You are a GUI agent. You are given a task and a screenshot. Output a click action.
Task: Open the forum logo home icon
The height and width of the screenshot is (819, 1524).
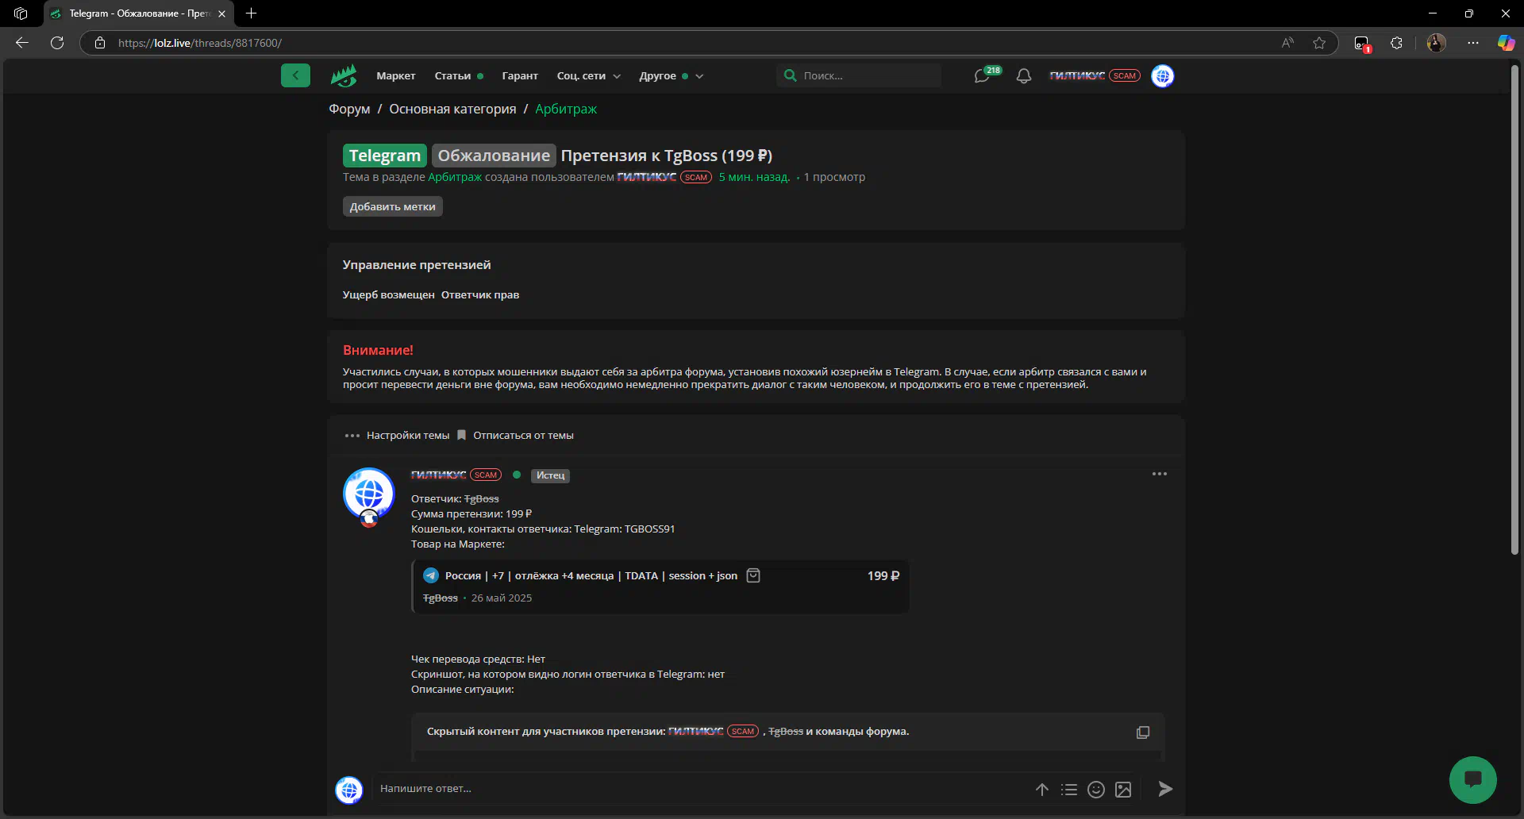coord(344,75)
